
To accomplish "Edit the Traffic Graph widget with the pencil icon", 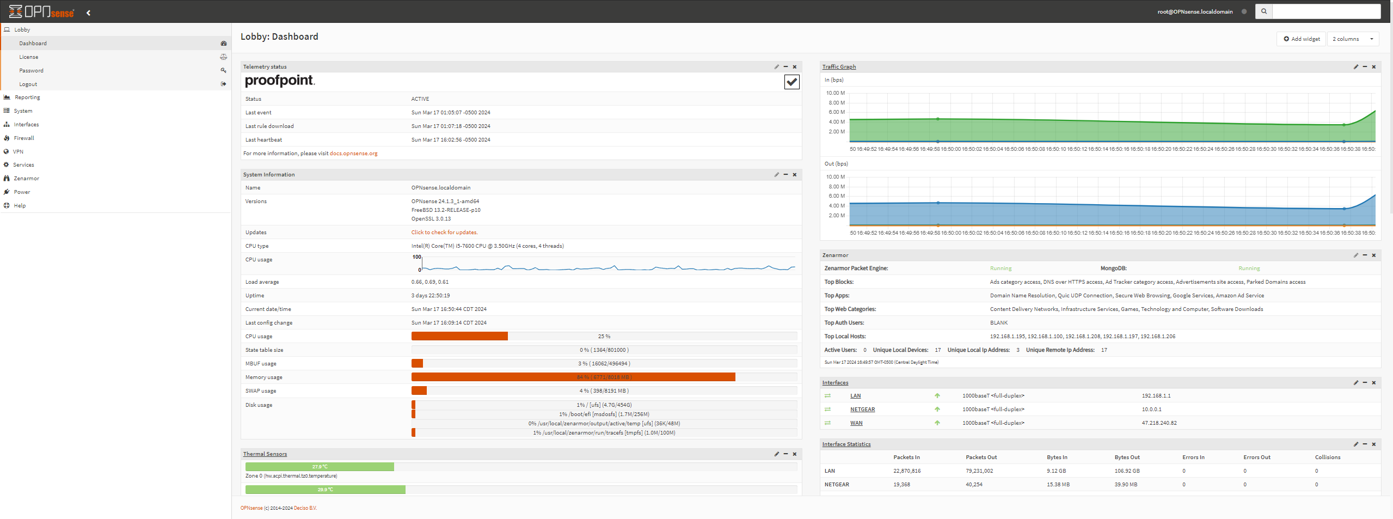I will click(x=1356, y=67).
